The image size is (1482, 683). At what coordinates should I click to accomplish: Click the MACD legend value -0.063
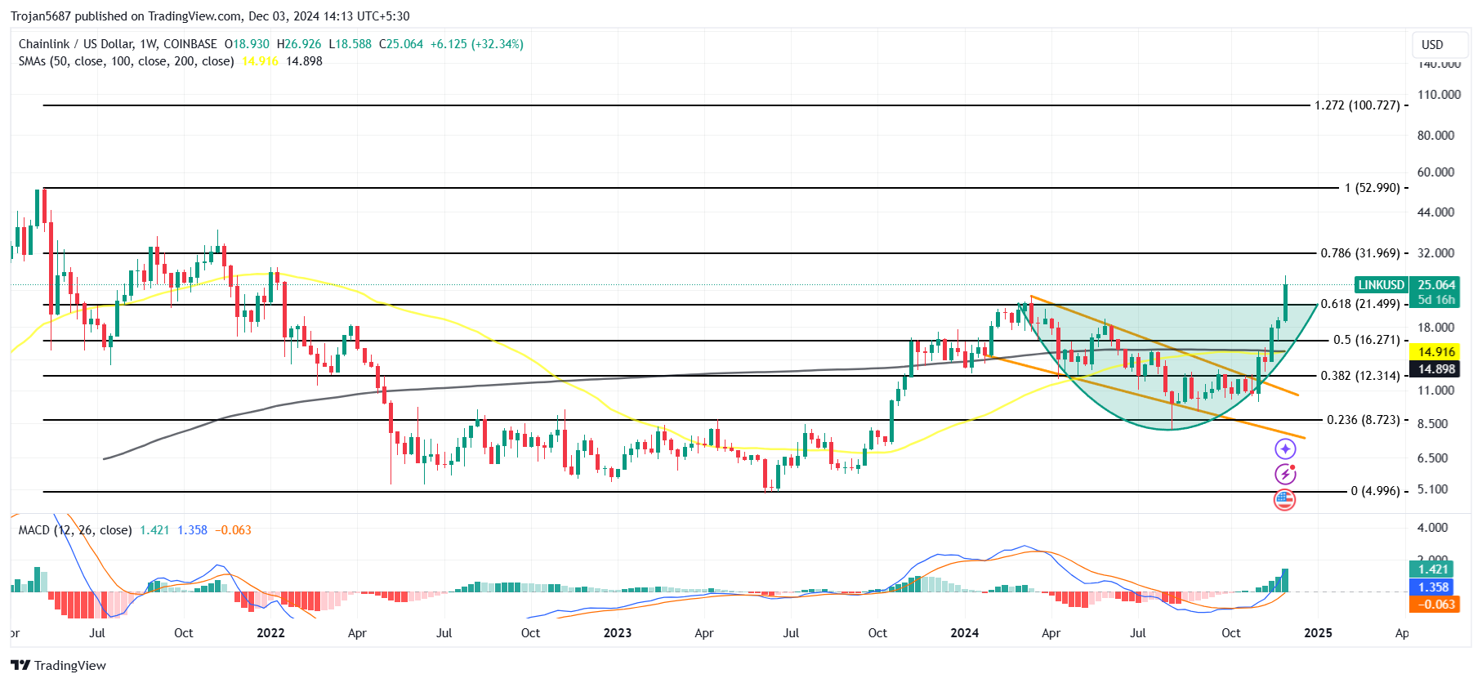click(234, 530)
